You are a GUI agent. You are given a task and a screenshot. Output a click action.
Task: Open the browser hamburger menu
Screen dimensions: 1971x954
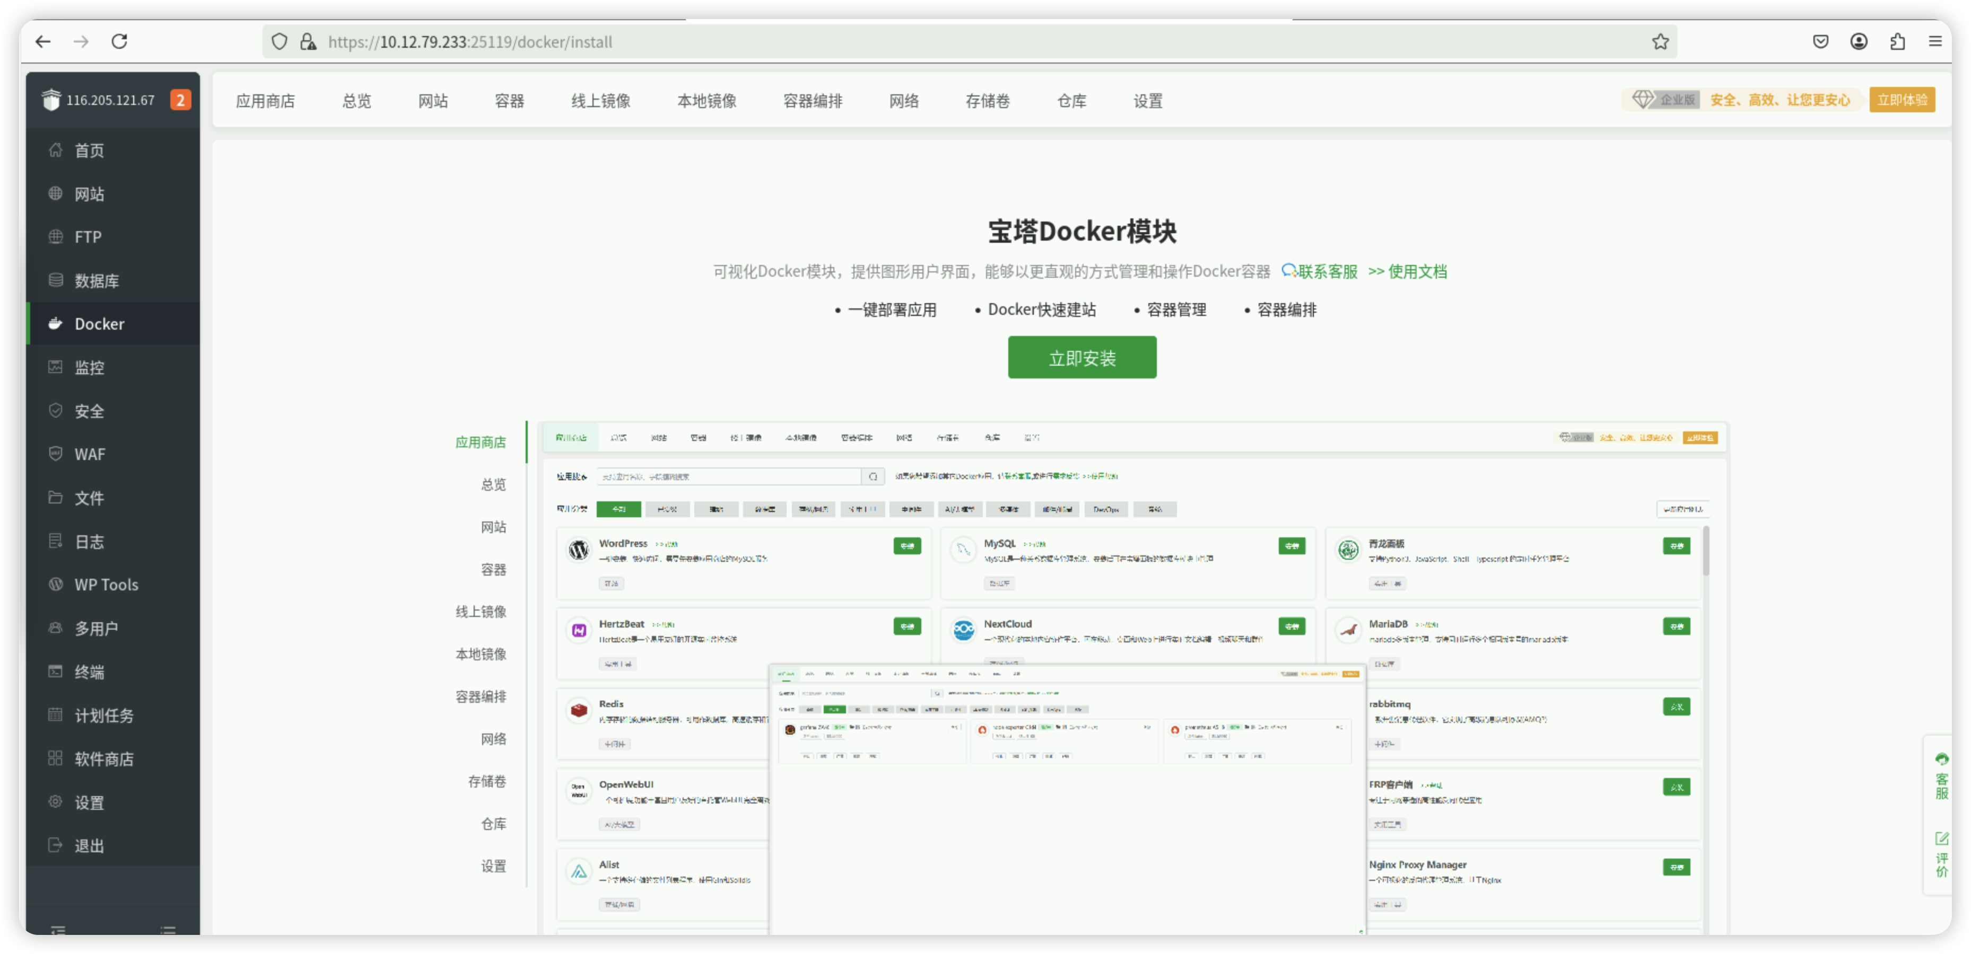pos(1935,41)
